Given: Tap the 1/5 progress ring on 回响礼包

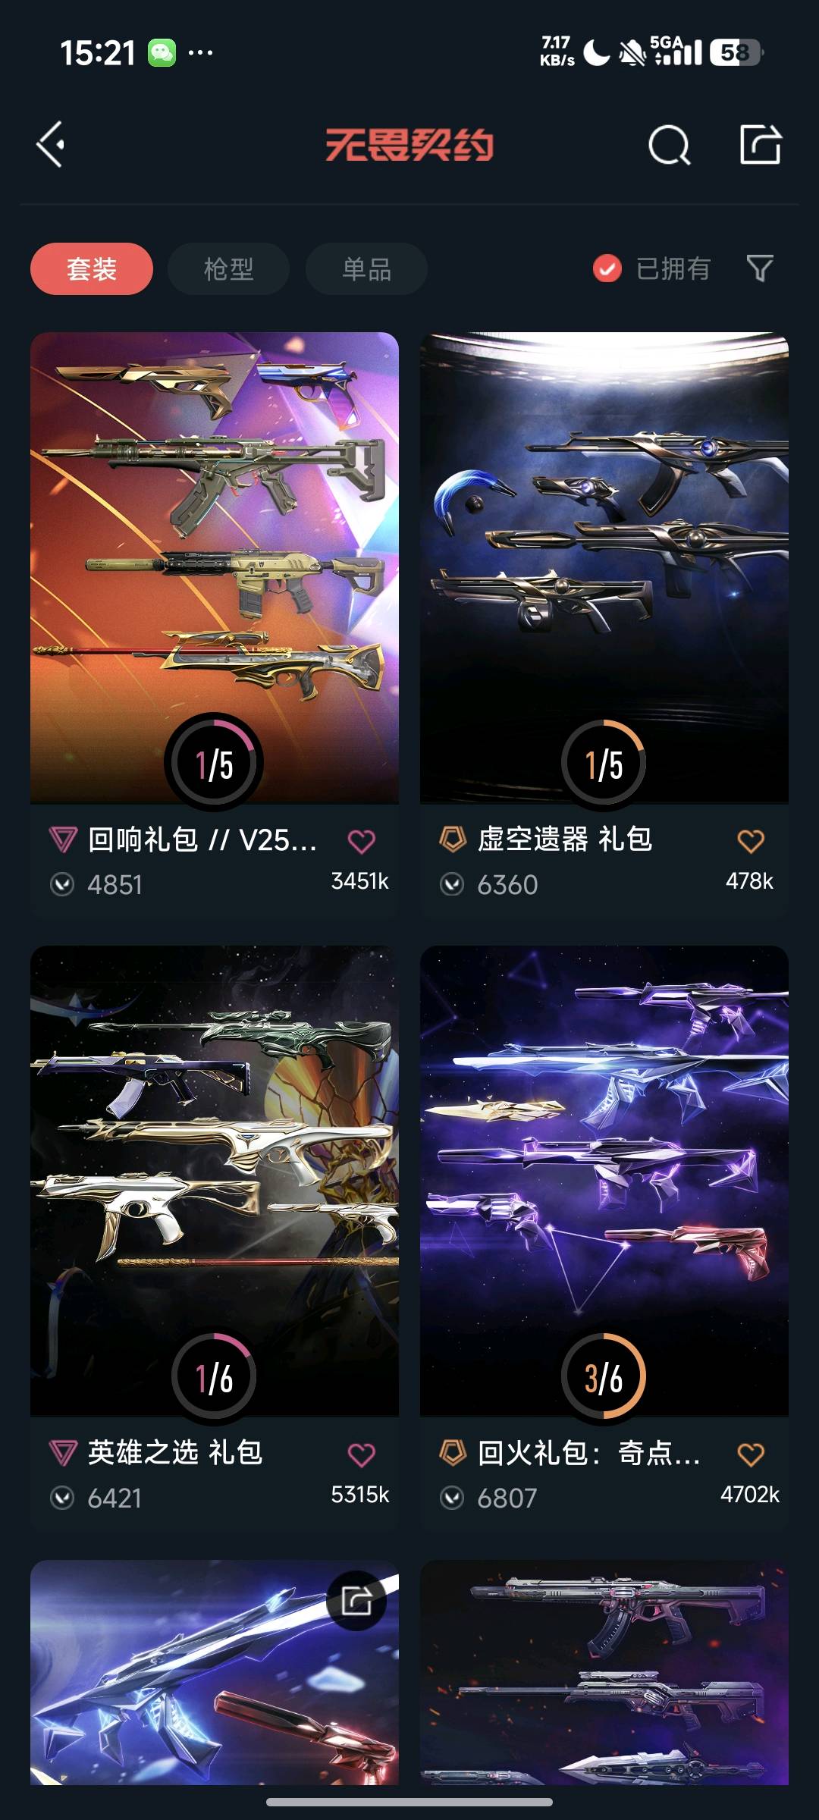Looking at the screenshot, I should point(215,762).
